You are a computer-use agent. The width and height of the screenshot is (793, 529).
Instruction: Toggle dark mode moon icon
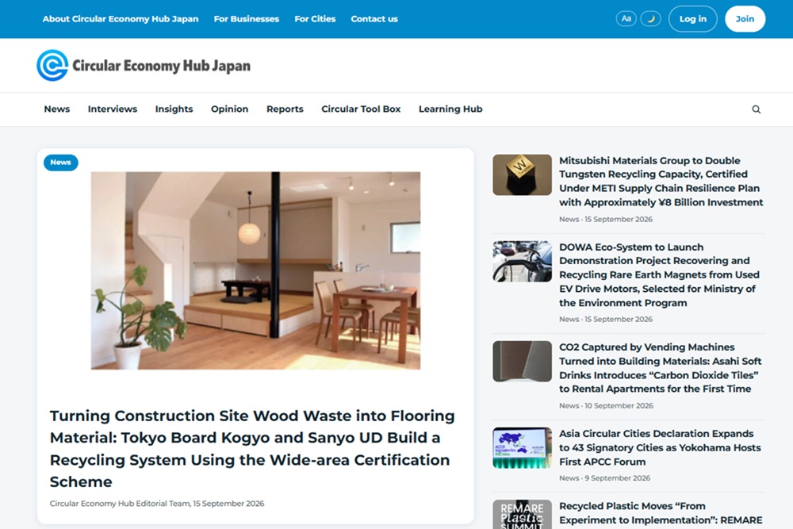650,19
